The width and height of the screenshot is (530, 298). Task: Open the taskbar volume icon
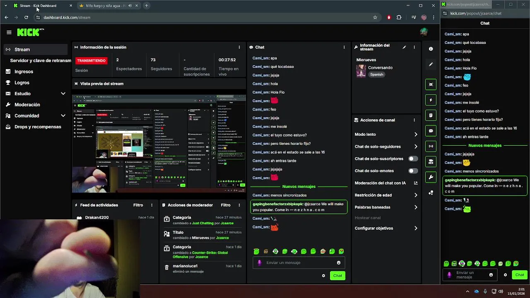point(501,291)
